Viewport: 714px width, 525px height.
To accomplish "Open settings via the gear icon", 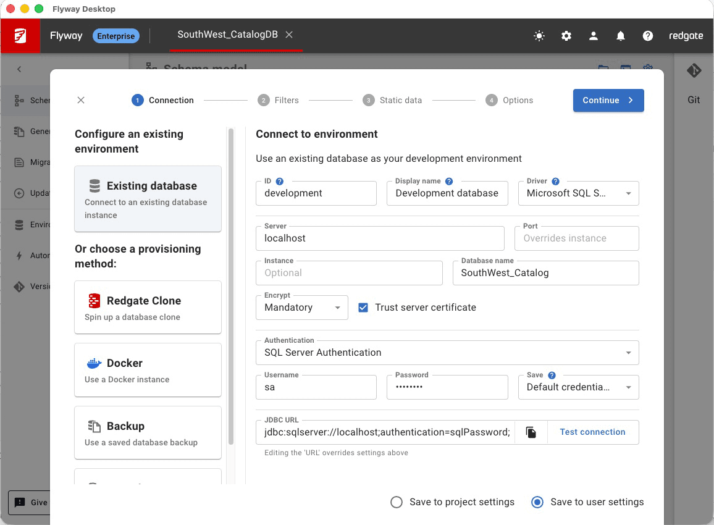I will pos(566,36).
